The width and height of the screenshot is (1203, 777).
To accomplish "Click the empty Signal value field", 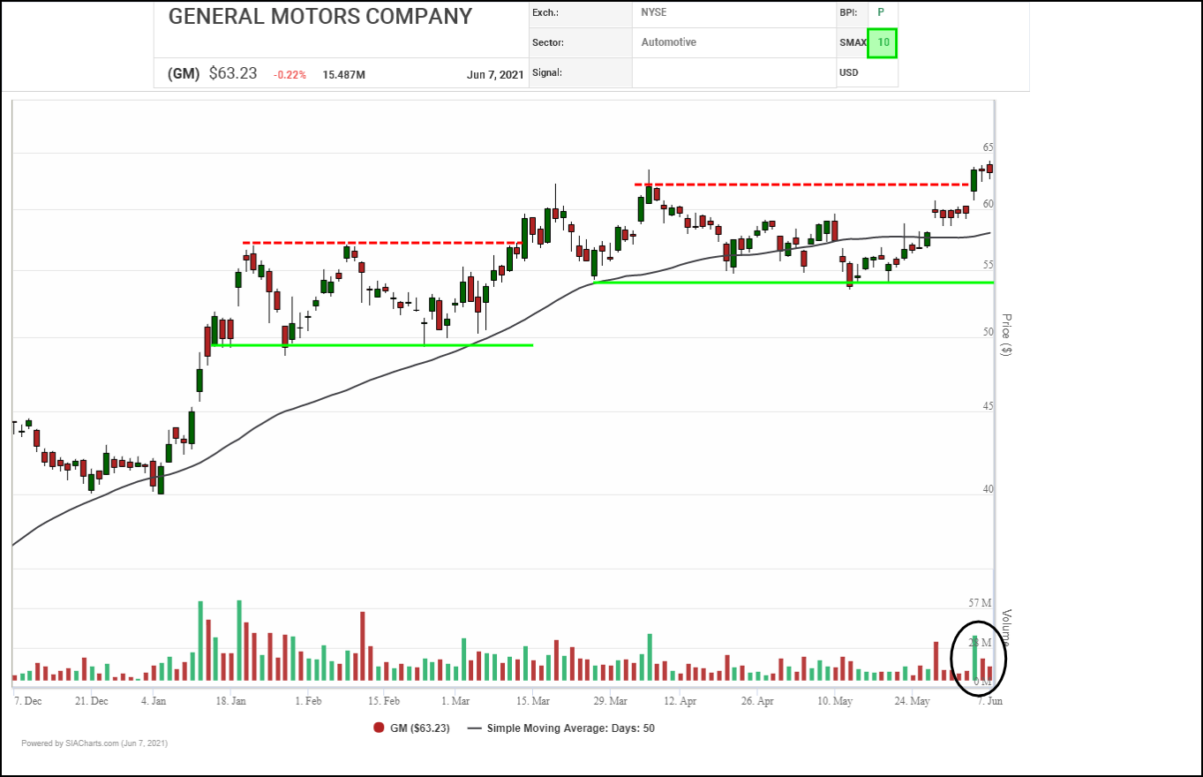I will click(733, 72).
